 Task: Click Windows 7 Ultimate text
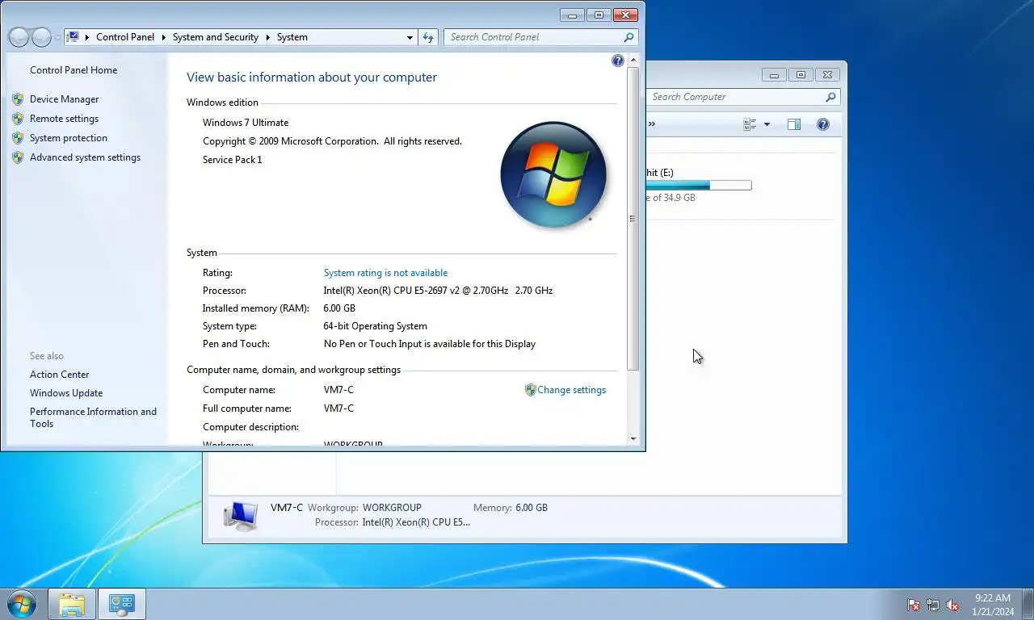tap(246, 123)
